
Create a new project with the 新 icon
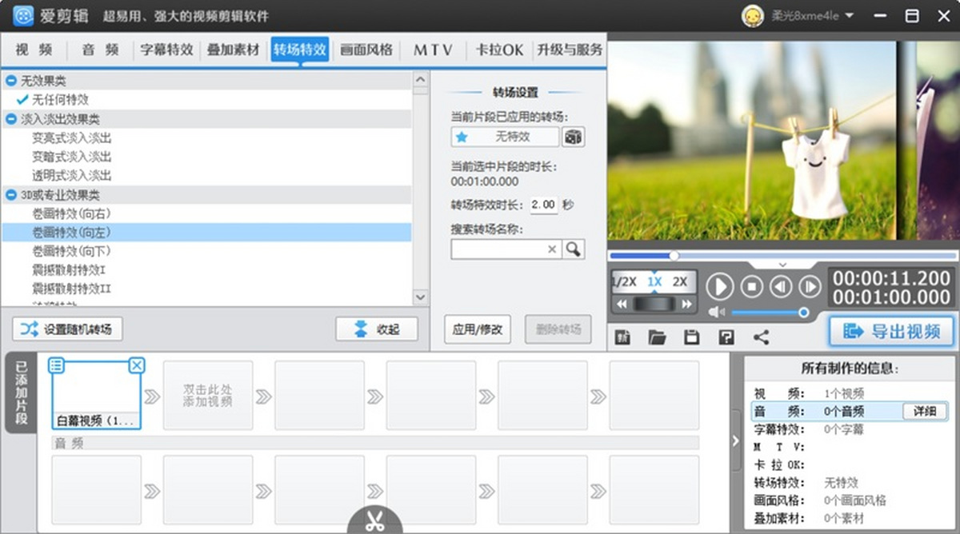tap(622, 337)
